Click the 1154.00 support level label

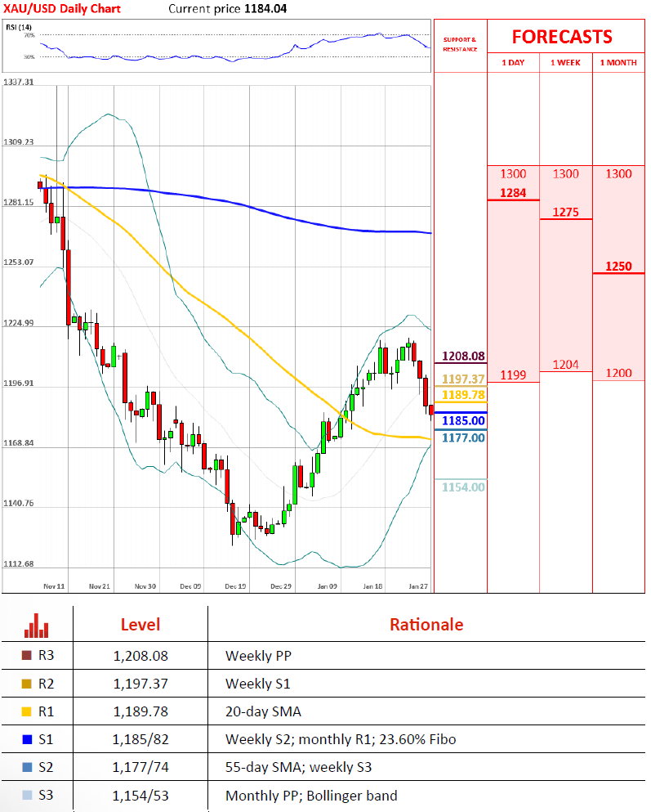pyautogui.click(x=463, y=487)
